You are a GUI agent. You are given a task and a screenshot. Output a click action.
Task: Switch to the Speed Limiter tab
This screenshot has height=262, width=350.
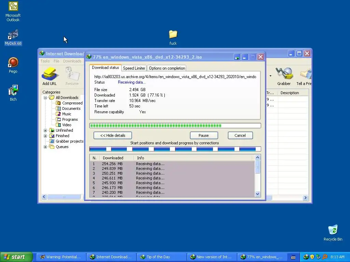click(134, 68)
